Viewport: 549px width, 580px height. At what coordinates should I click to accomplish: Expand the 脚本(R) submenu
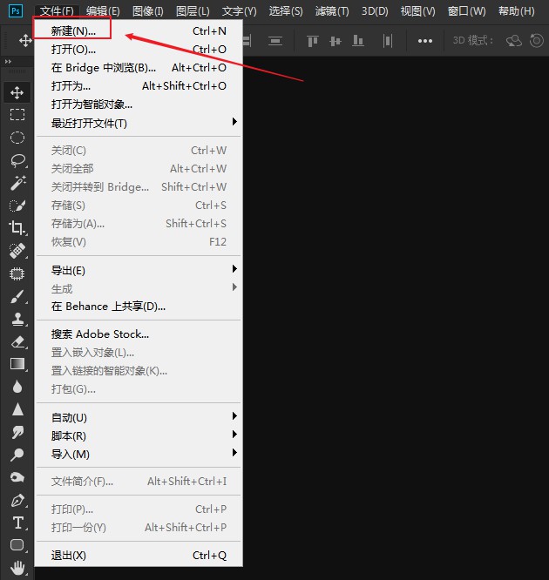[139, 435]
